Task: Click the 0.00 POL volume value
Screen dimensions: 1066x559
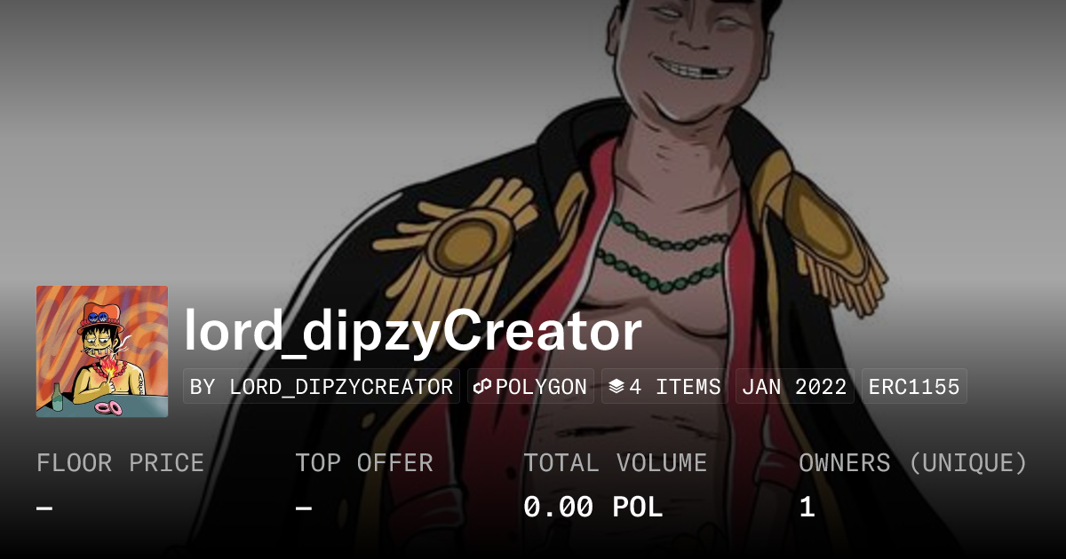Action: click(593, 508)
